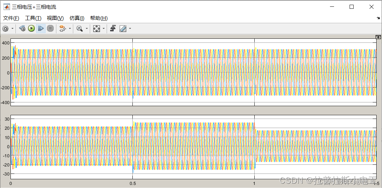Expand dropdown beside the scale axes icon
382x188 pixels.
coord(104,29)
